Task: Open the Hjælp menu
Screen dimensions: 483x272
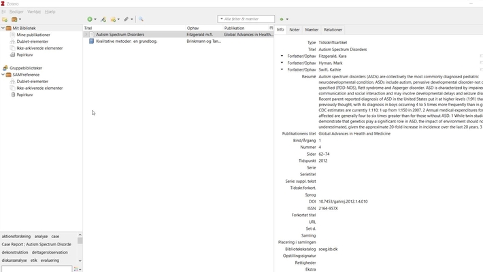Action: pyautogui.click(x=50, y=12)
